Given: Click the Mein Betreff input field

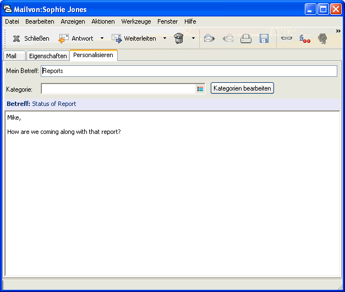Looking at the screenshot, I should click(189, 71).
